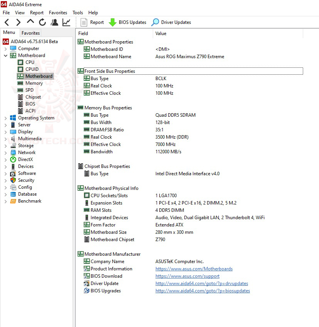The width and height of the screenshot is (319, 327).
Task: Select the SPD item in the tree
Action: point(29,90)
